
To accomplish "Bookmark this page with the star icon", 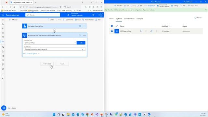I will click(60, 7).
